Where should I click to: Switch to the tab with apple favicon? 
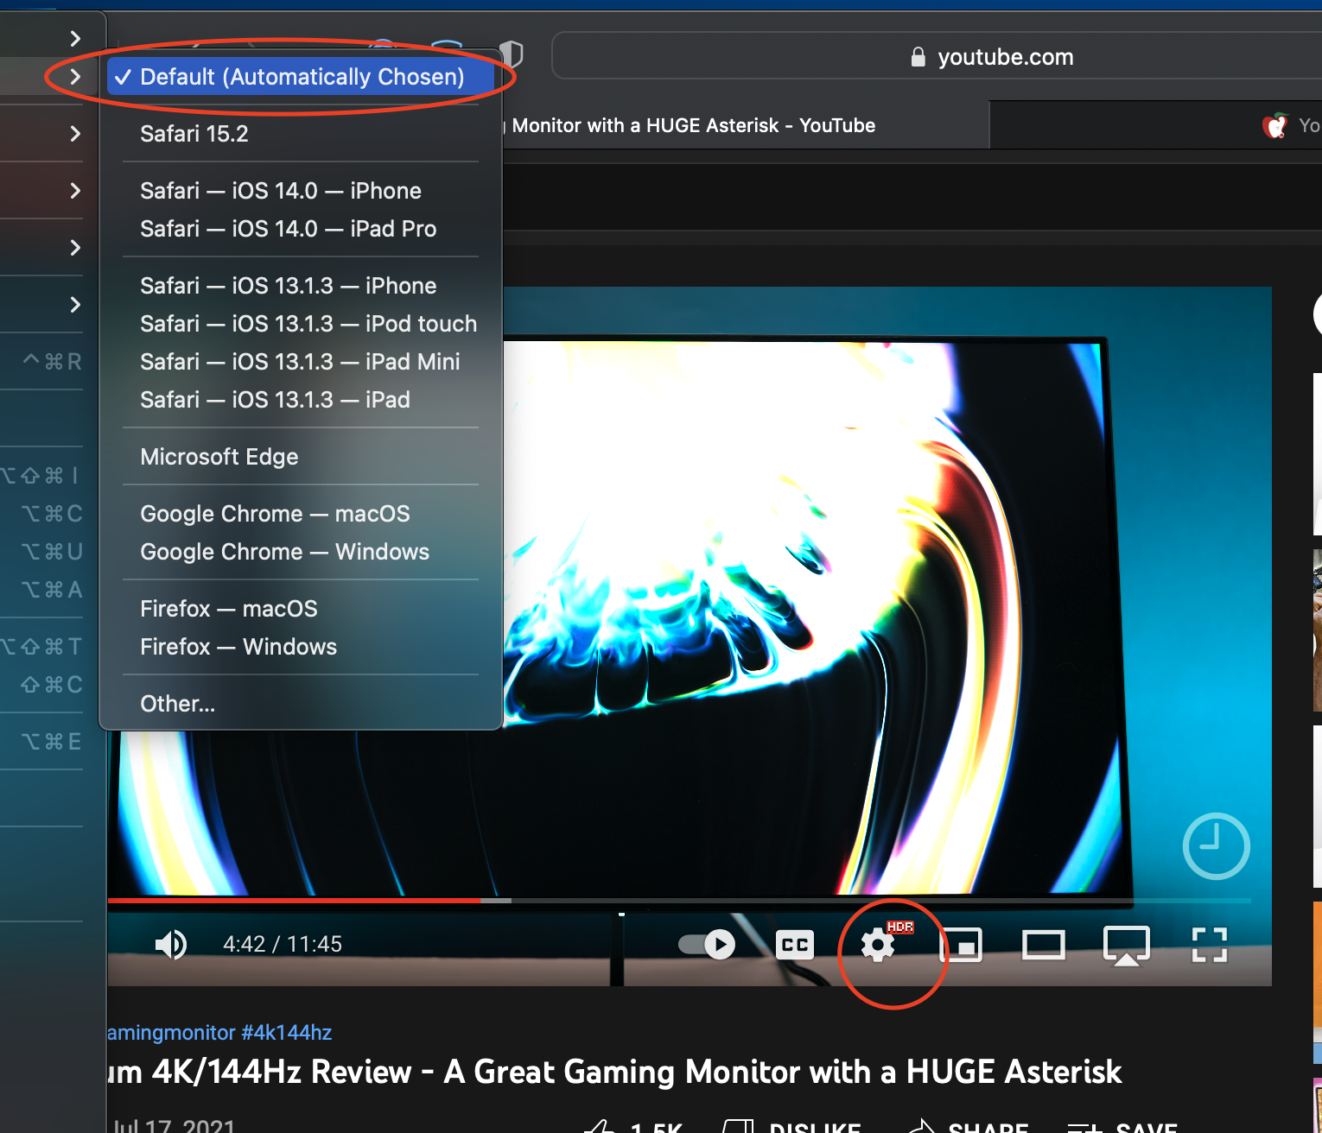1275,126
